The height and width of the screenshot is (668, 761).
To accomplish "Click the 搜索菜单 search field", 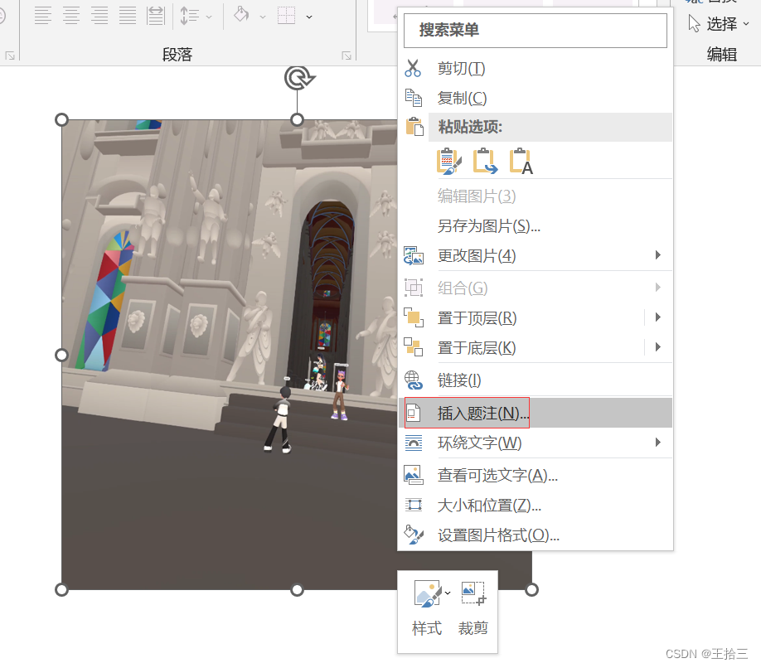I will 536,30.
